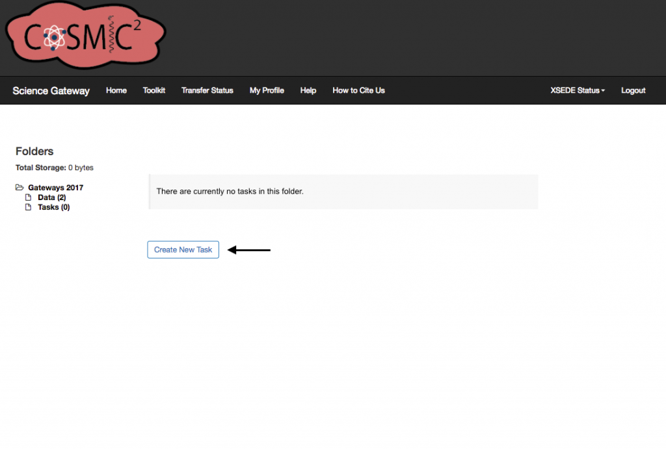This screenshot has height=450, width=666.
Task: Click the Data (2) tree entry
Action: tap(52, 197)
